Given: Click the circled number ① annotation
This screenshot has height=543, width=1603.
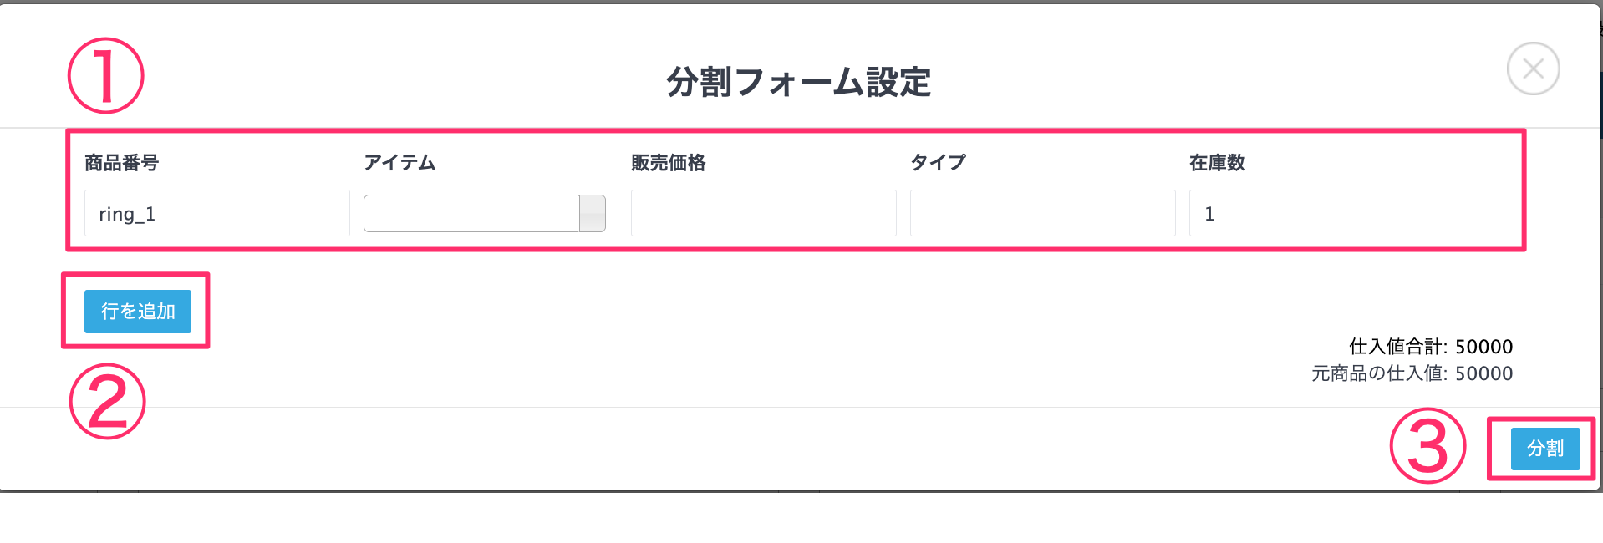Looking at the screenshot, I should [x=105, y=75].
